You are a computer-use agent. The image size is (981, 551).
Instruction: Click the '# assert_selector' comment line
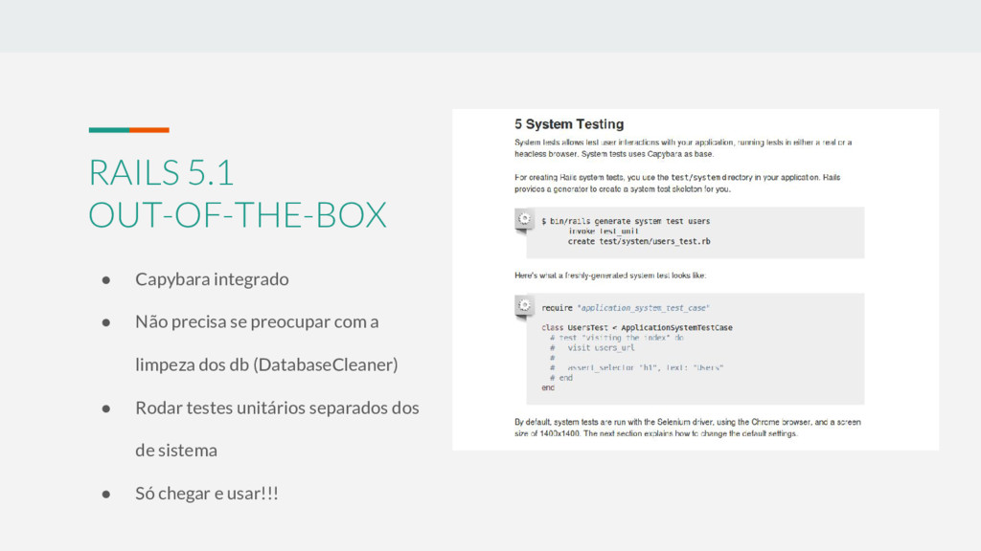636,368
